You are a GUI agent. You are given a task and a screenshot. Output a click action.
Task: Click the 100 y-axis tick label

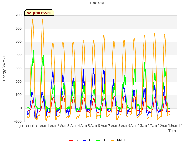pos(19,95)
